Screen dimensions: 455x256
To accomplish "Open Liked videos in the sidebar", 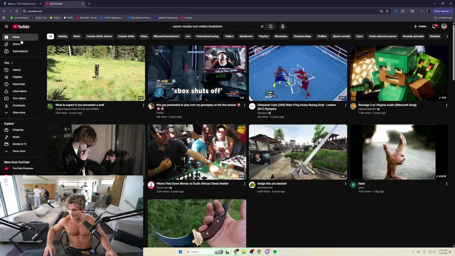I will coord(19,91).
